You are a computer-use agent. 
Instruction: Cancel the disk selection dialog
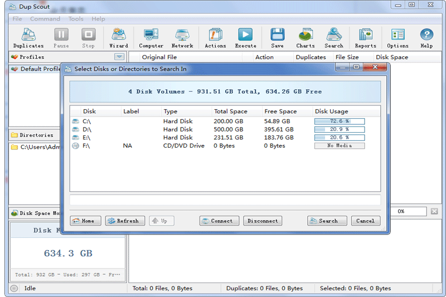click(366, 221)
